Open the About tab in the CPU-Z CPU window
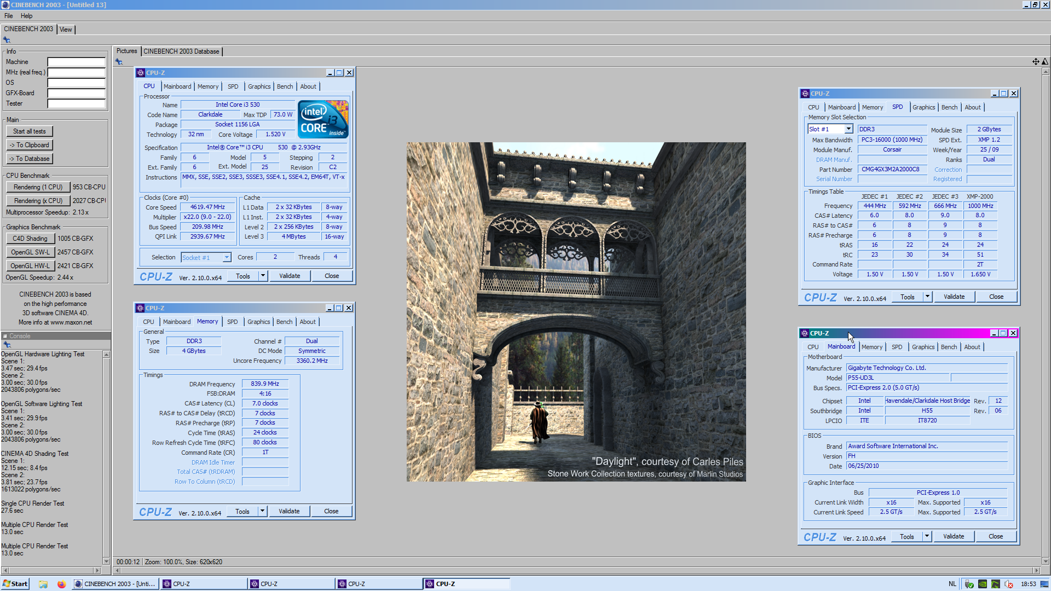1051x591 pixels. click(308, 86)
